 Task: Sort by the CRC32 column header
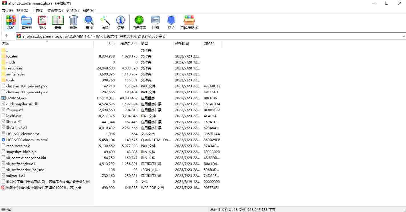click(x=212, y=44)
